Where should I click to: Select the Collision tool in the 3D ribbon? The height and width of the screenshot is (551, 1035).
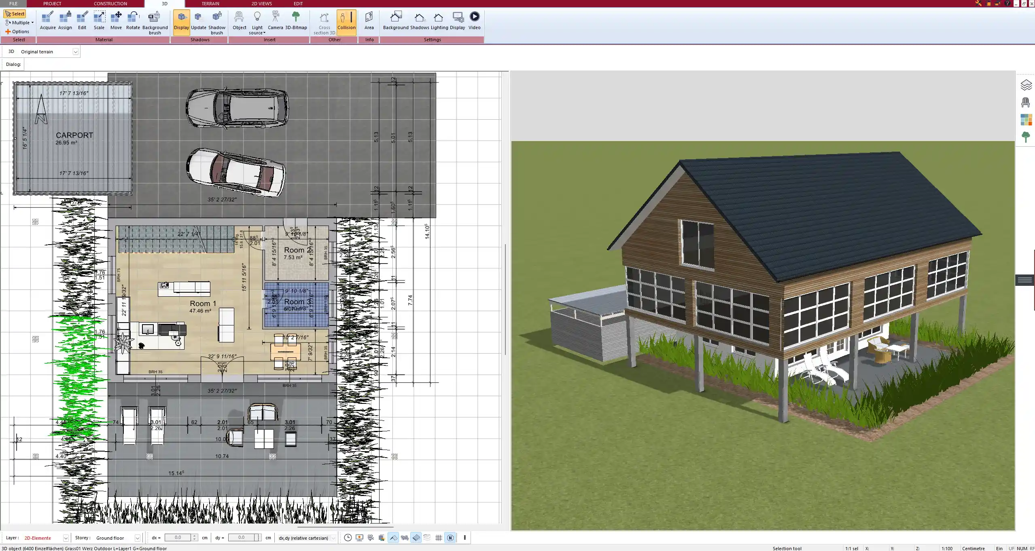pyautogui.click(x=346, y=21)
